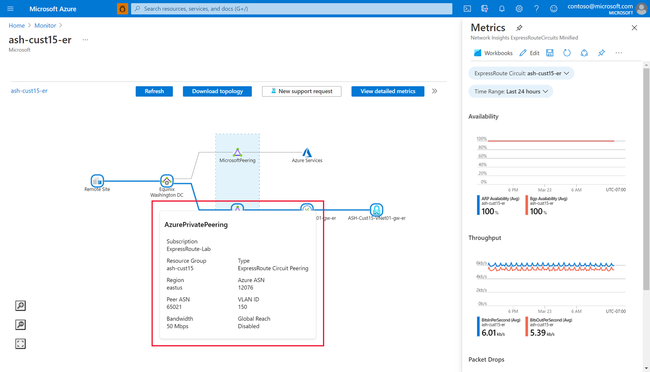Image resolution: width=650 pixels, height=372 pixels.
Task: Open the notifications bell
Action: pyautogui.click(x=502, y=9)
